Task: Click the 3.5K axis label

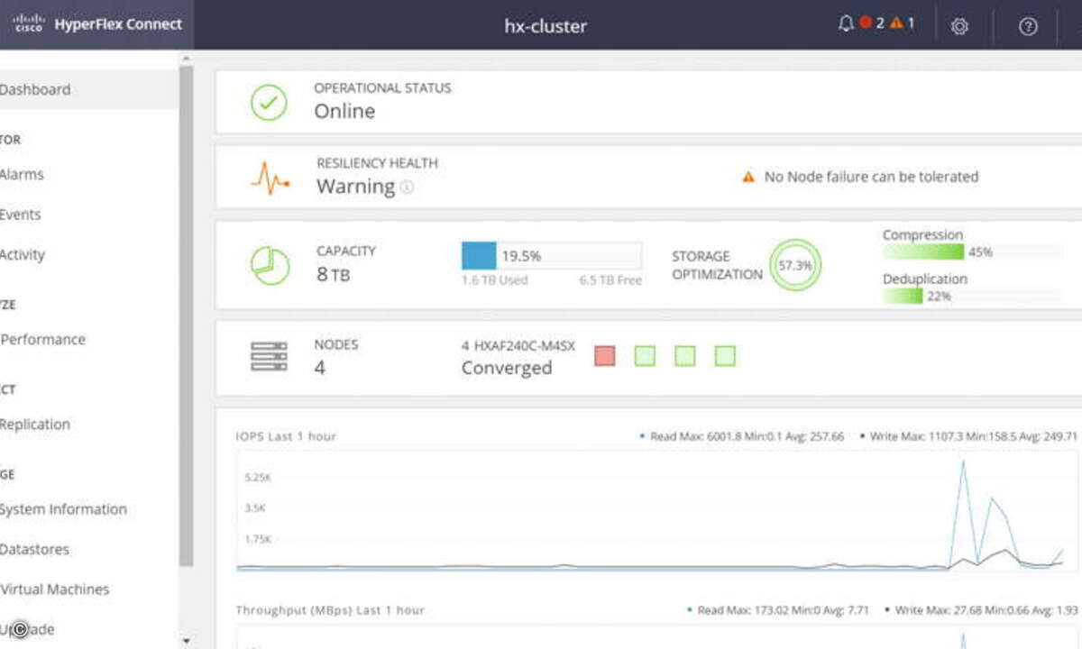Action: tap(255, 508)
